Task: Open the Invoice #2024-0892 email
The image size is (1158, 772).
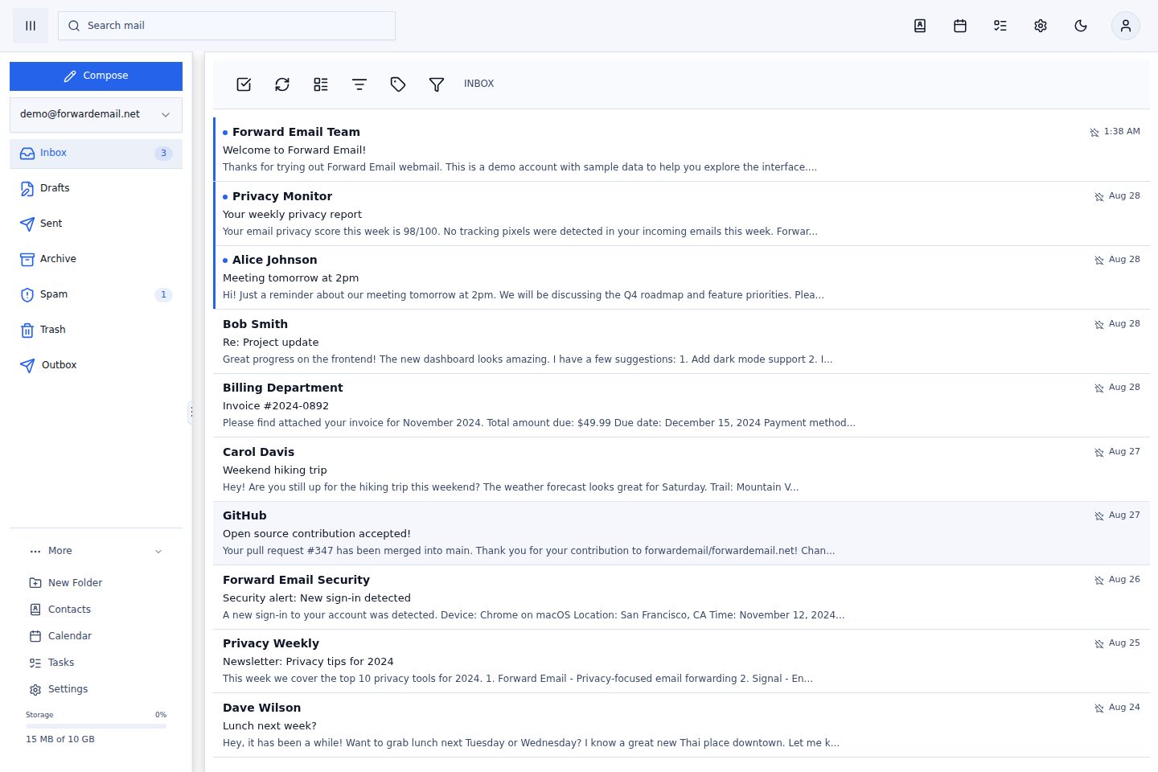Action: point(682,405)
